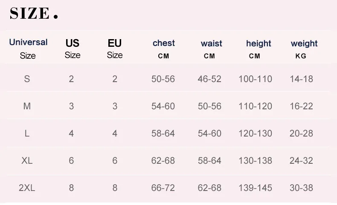Select the L universal size label
The height and width of the screenshot is (205, 337).
coord(27,133)
